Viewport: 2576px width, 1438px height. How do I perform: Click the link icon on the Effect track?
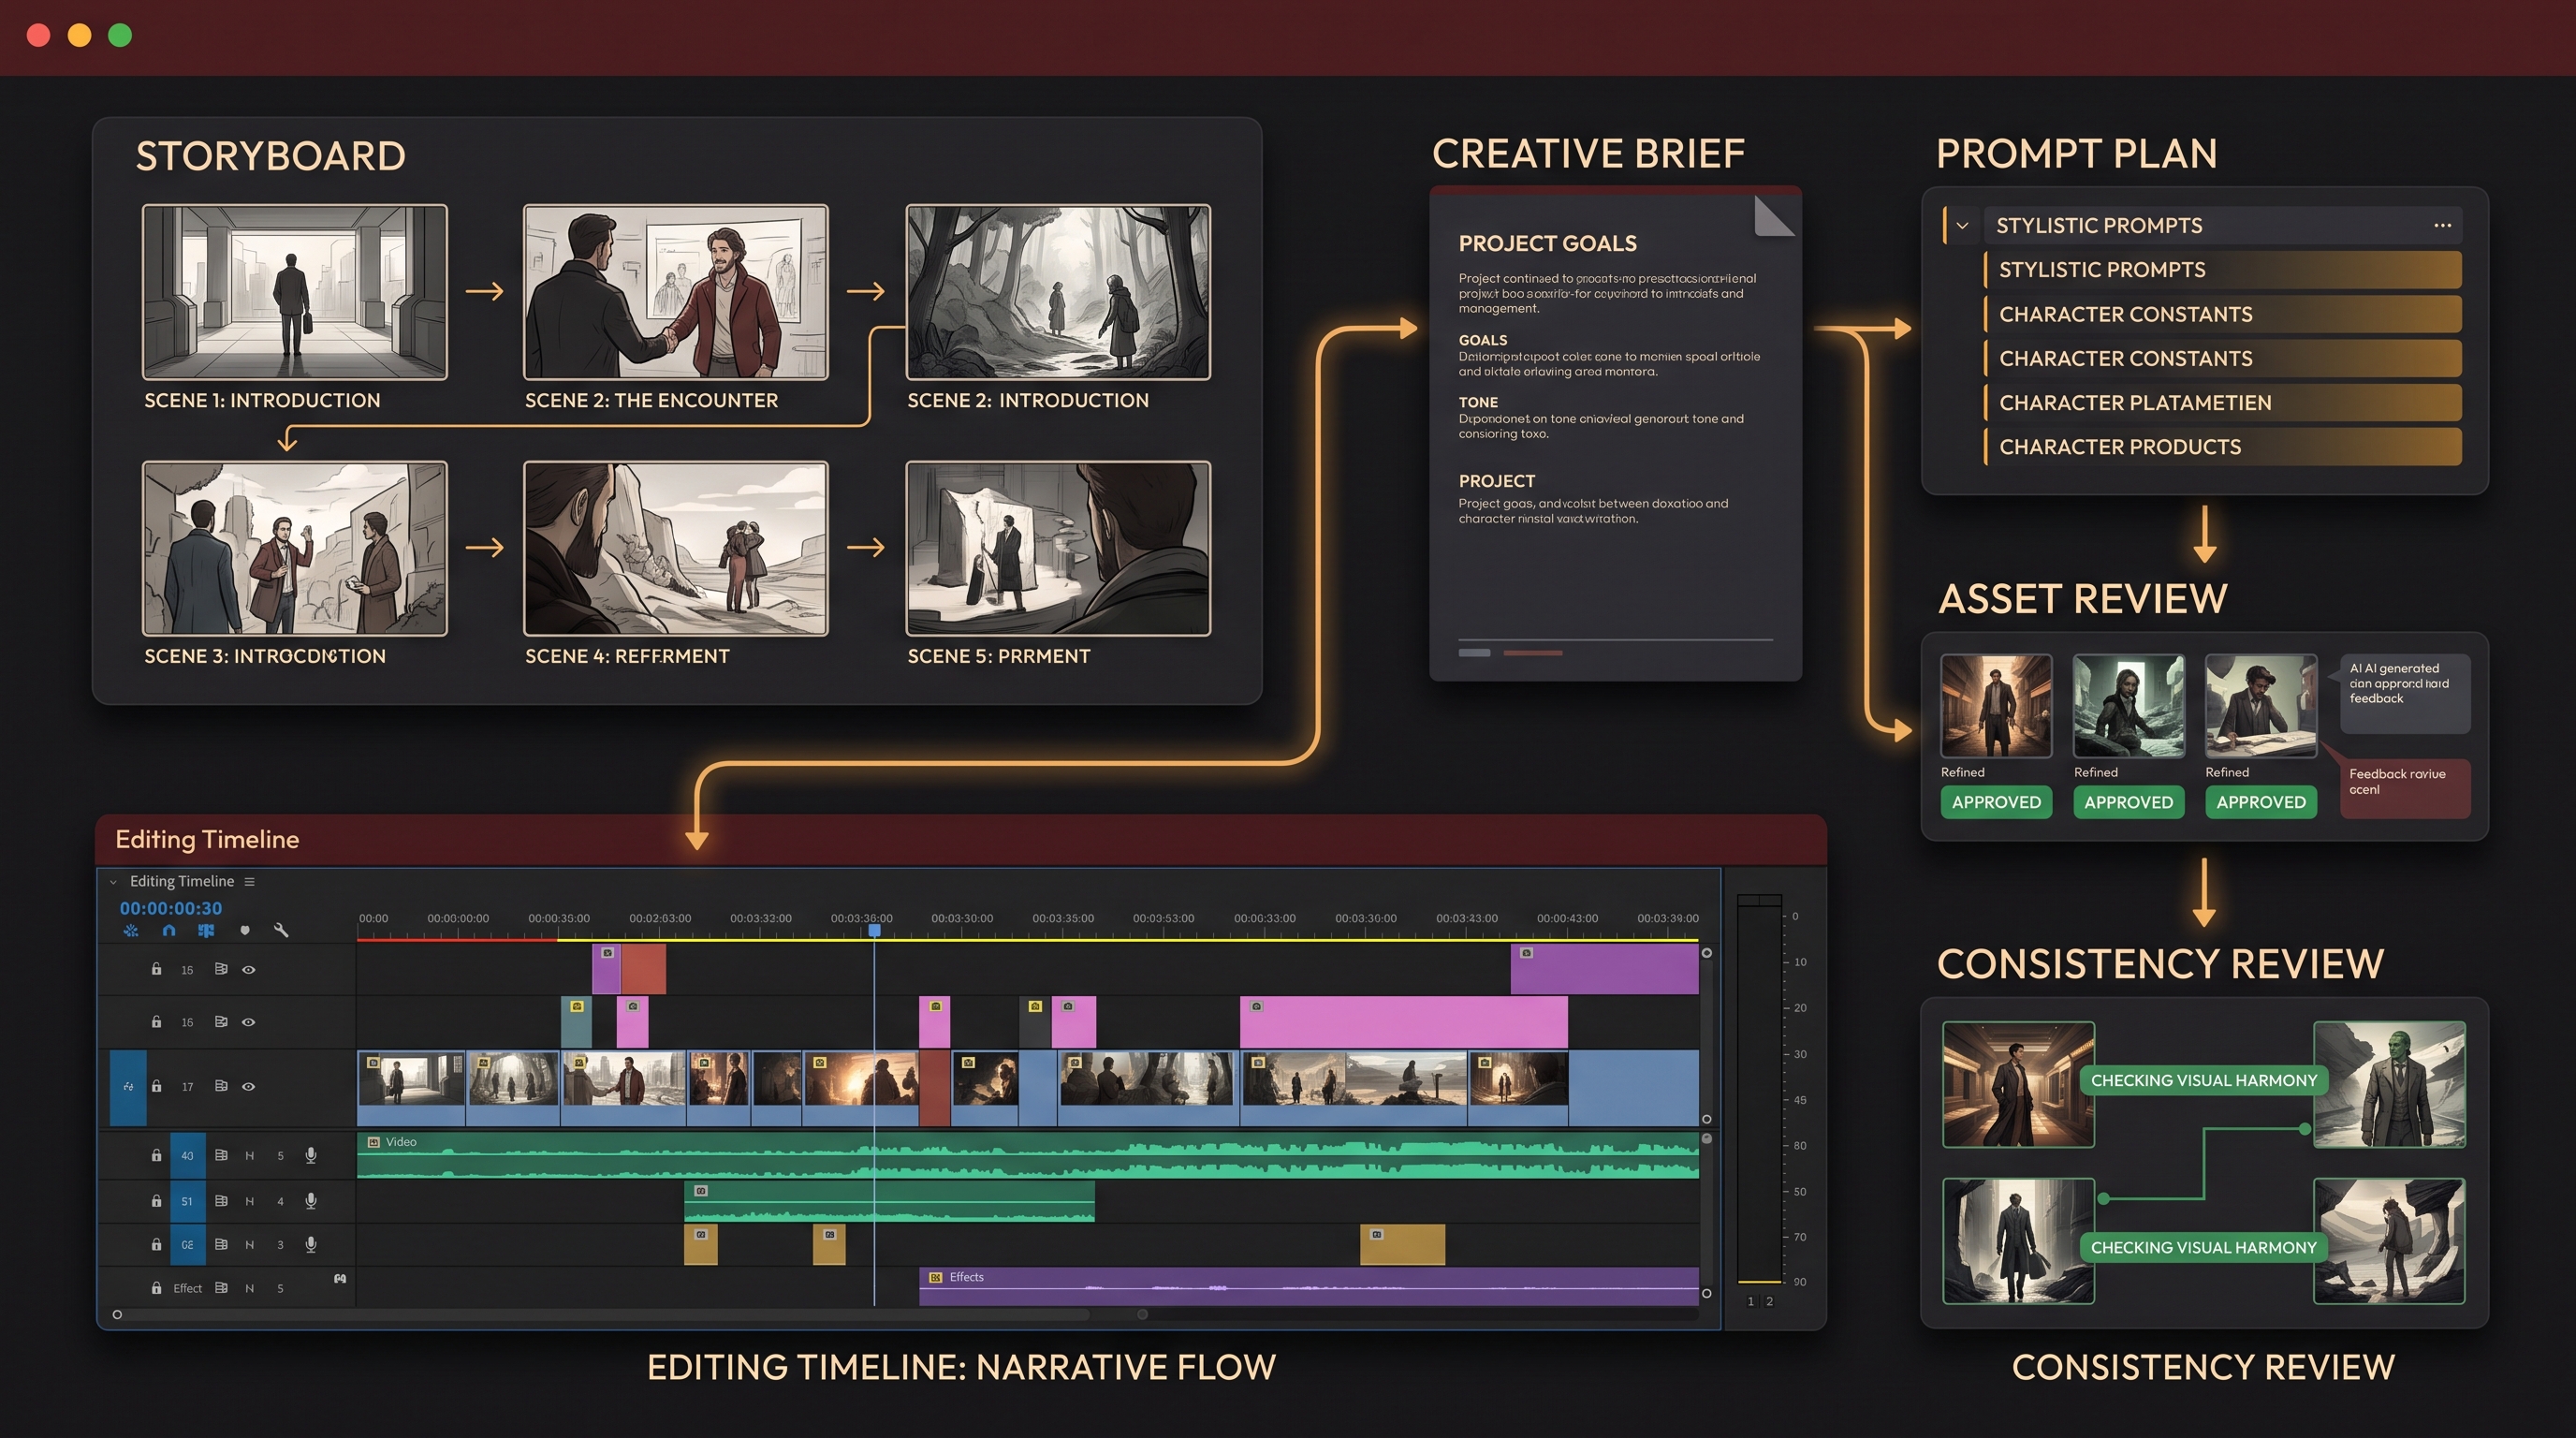pos(340,1278)
